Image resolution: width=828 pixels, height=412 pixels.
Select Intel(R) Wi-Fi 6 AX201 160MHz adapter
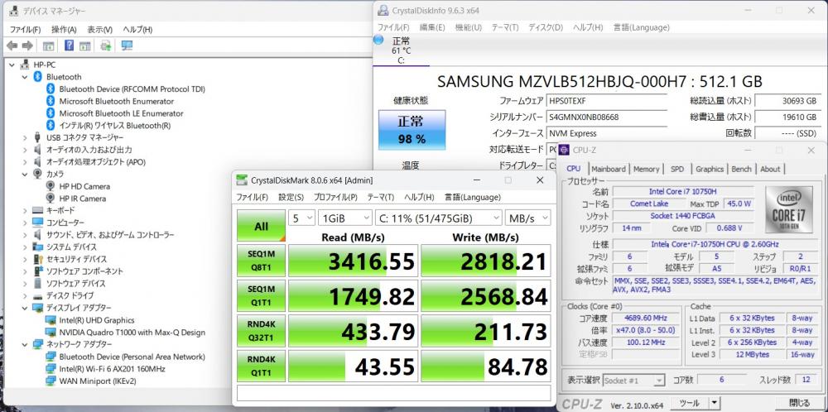(112, 369)
